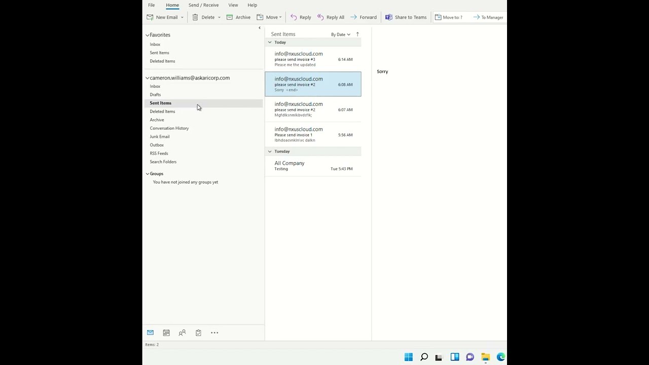The width and height of the screenshot is (649, 365).
Task: Collapse the cameron.williams@askaricorp.com account tree
Action: (148, 78)
